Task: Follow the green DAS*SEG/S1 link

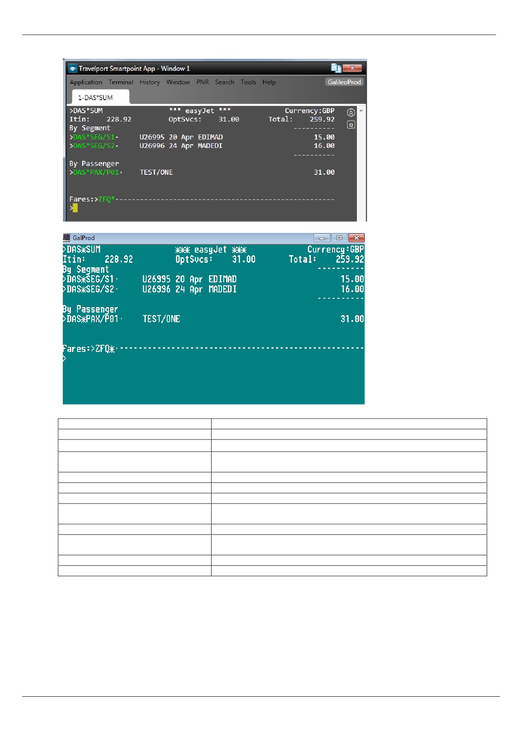Action: [x=94, y=137]
